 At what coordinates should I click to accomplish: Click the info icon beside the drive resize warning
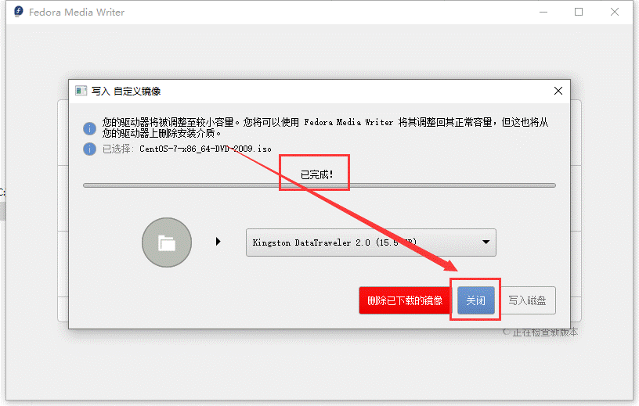tap(90, 128)
